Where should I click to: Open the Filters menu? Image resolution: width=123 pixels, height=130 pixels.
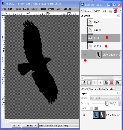pos(43,9)
